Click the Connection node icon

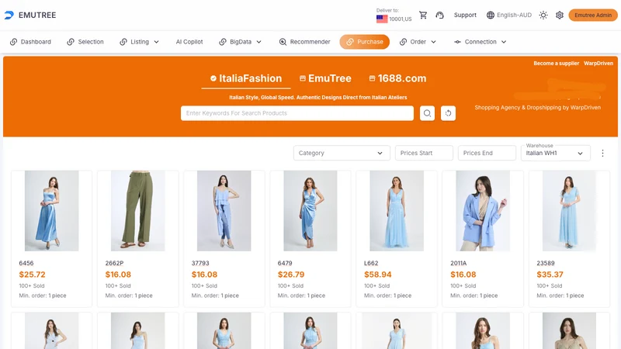(x=457, y=42)
